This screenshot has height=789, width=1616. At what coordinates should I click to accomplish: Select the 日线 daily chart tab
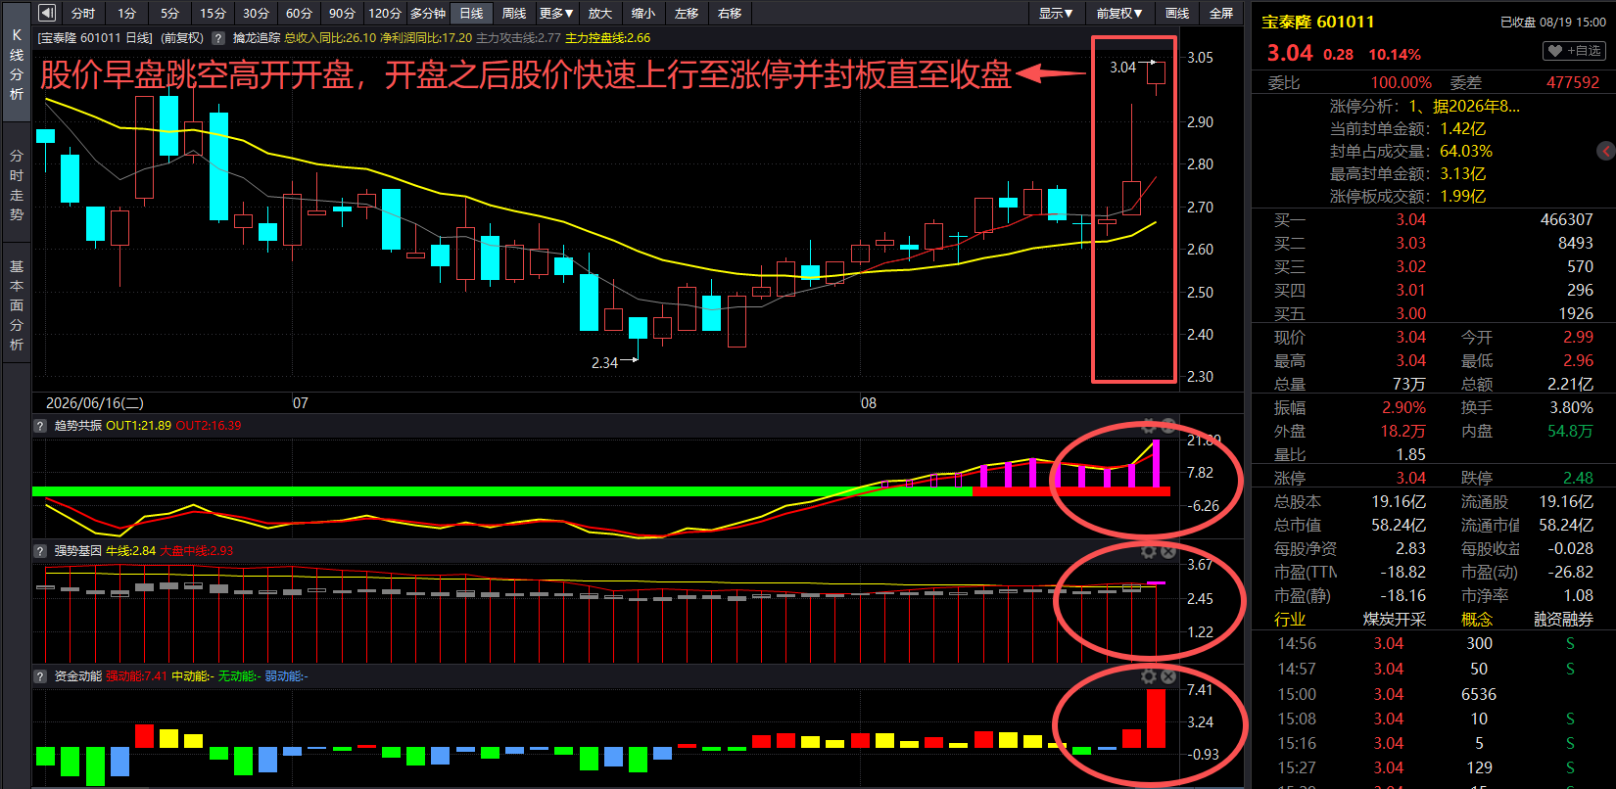471,13
